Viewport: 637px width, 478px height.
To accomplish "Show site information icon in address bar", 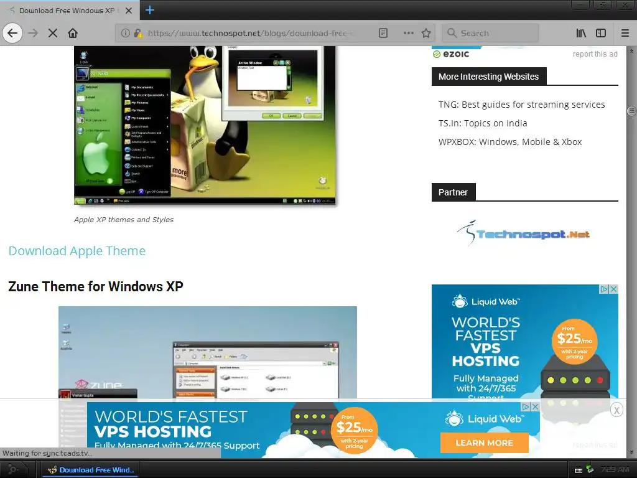I will pyautogui.click(x=126, y=33).
